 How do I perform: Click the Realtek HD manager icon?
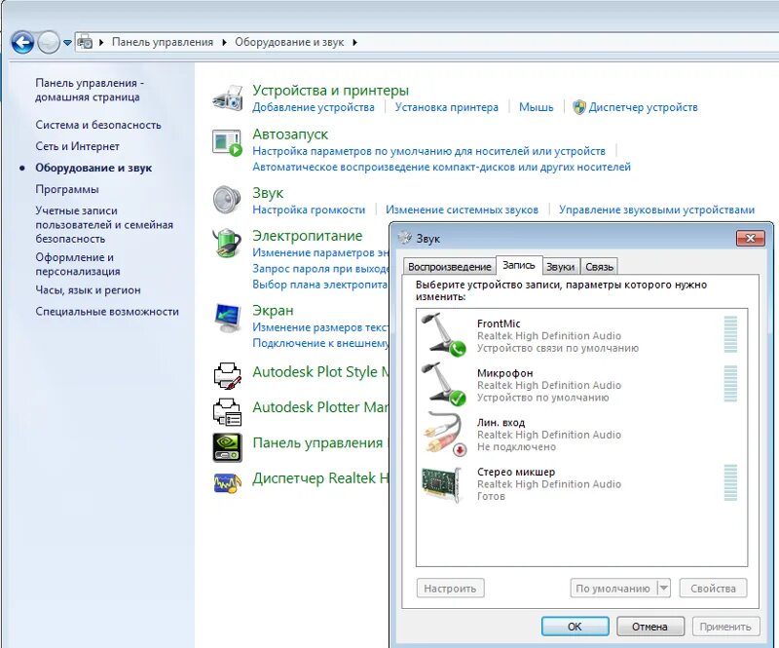tap(228, 482)
